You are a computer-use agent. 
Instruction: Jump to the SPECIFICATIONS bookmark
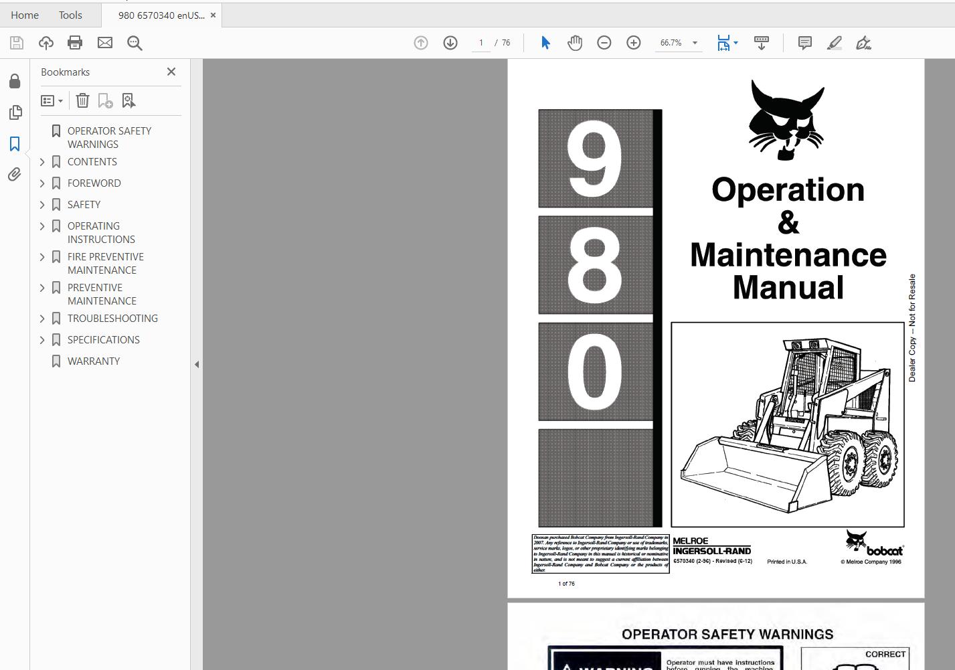coord(104,340)
